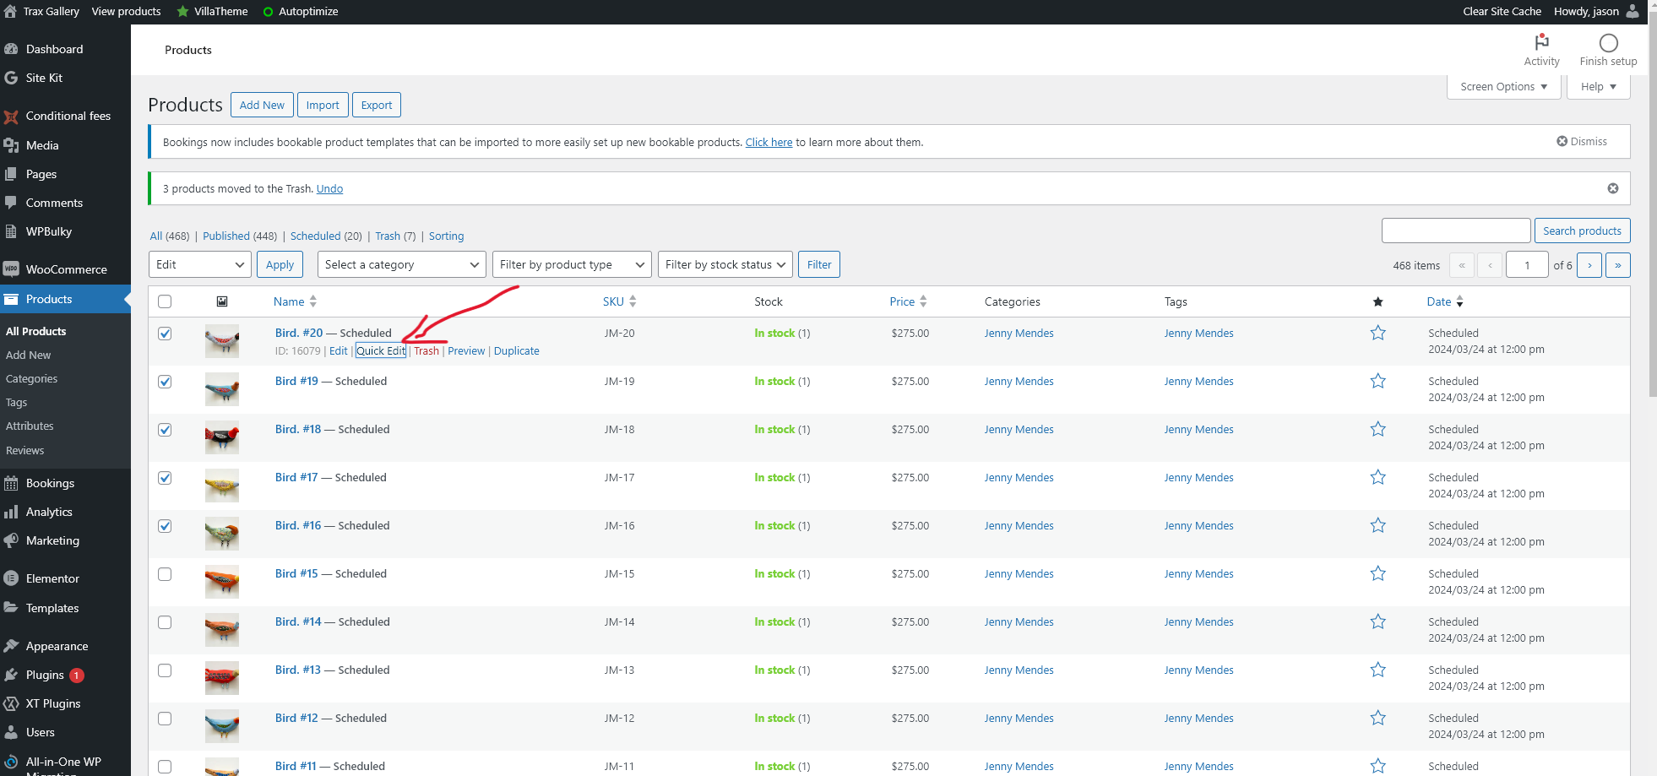Image resolution: width=1657 pixels, height=776 pixels.
Task: Uncheck Bird #17 checkbox
Action: [x=165, y=478]
